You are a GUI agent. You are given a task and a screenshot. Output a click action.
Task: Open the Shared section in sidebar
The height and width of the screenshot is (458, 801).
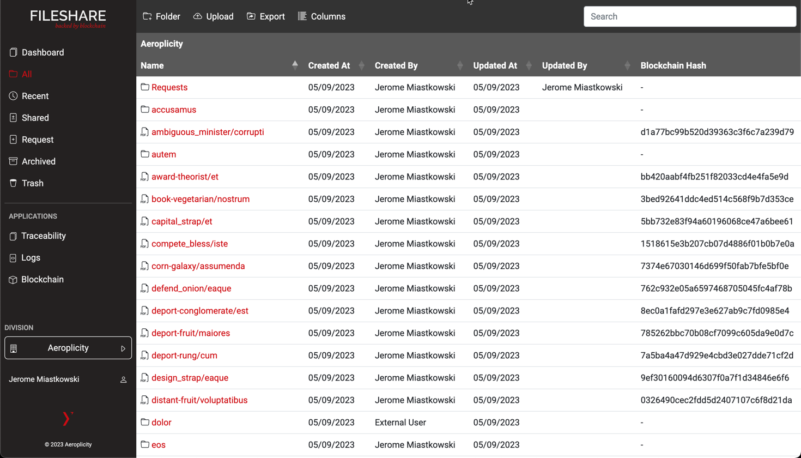click(35, 118)
